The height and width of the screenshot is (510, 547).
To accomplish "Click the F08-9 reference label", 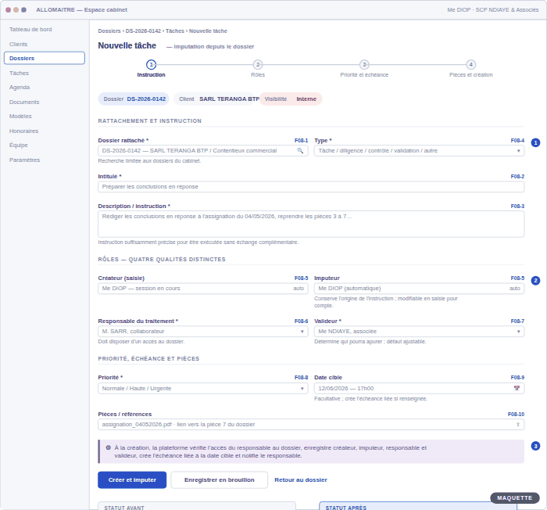I will pos(517,378).
